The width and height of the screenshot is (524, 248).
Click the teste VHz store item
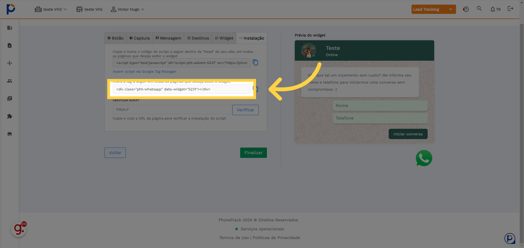tap(90, 9)
